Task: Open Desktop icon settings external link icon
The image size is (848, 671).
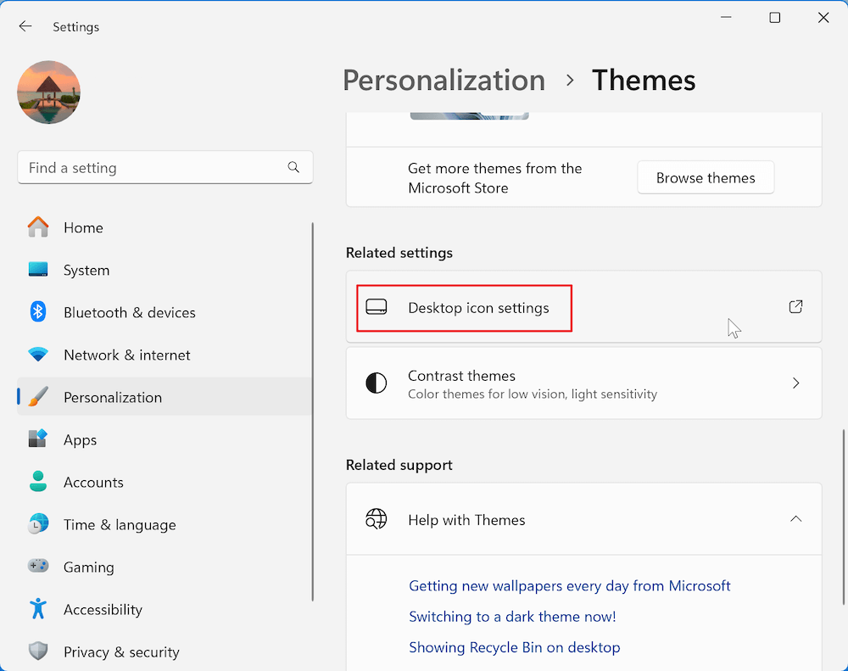Action: [x=795, y=307]
